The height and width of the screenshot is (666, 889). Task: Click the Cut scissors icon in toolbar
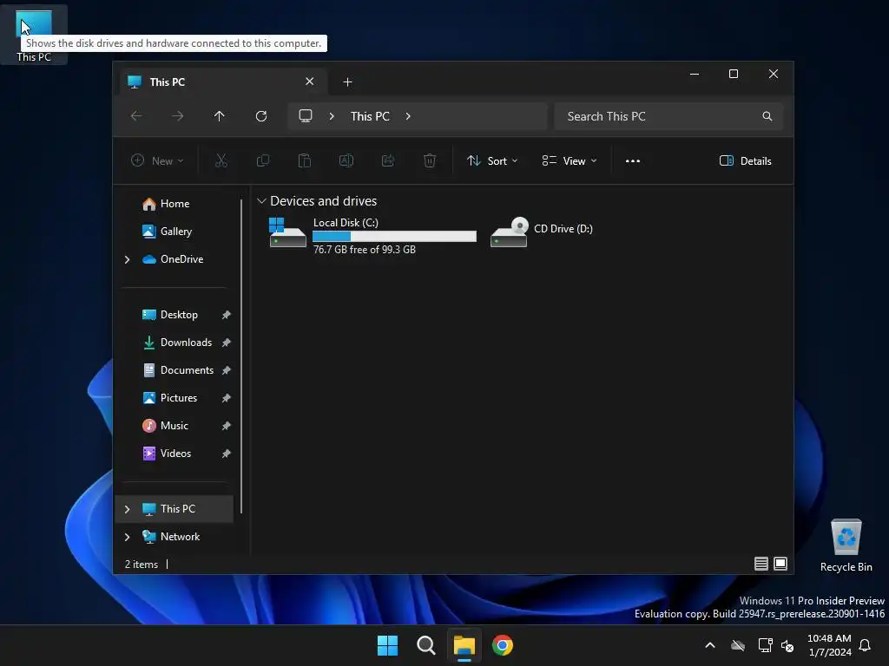pyautogui.click(x=221, y=160)
